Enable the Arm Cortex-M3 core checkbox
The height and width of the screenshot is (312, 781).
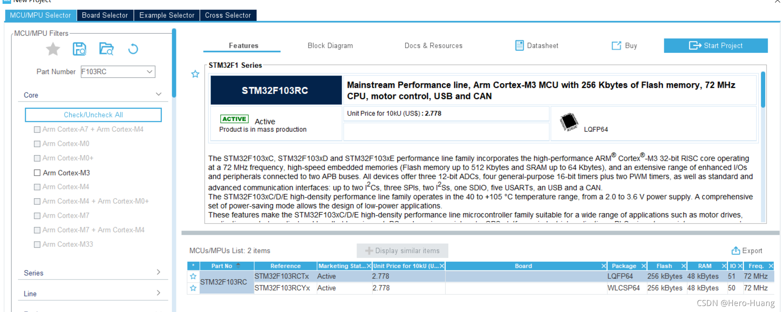(x=37, y=173)
